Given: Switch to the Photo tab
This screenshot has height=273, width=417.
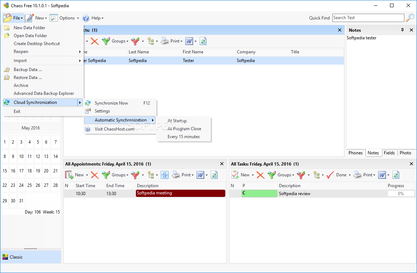Looking at the screenshot, I should [405, 153].
